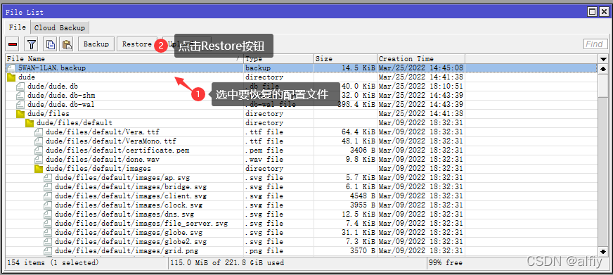Click file icon of file_server.svg
Image resolution: width=613 pixels, height=275 pixels.
[48, 224]
